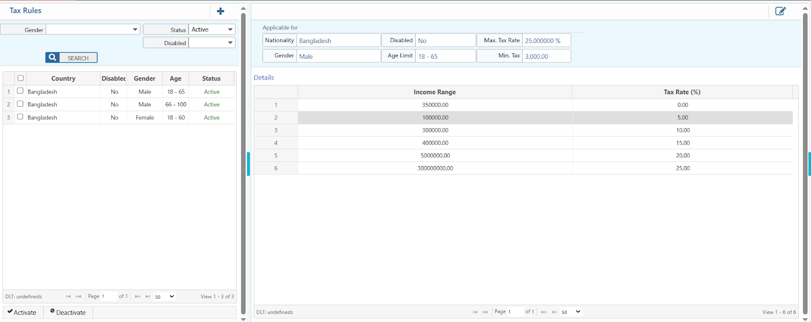Image resolution: width=811 pixels, height=322 pixels.
Task: Select the Bangladesh Female 18 - 60 checkbox
Action: click(20, 116)
